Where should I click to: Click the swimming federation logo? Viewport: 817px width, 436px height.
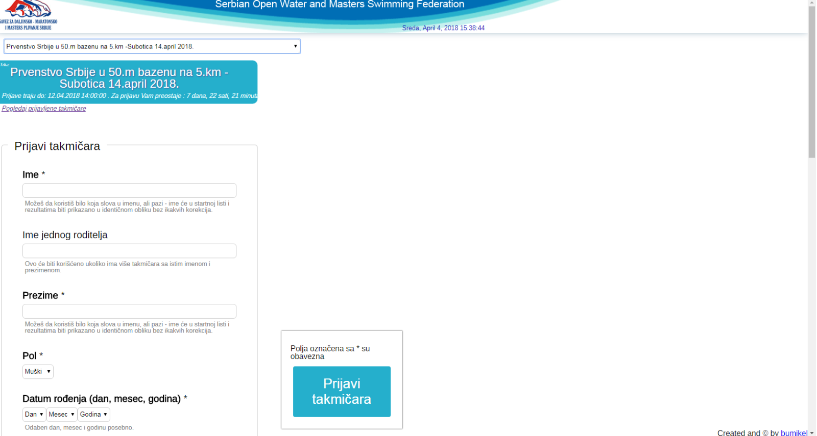29,14
